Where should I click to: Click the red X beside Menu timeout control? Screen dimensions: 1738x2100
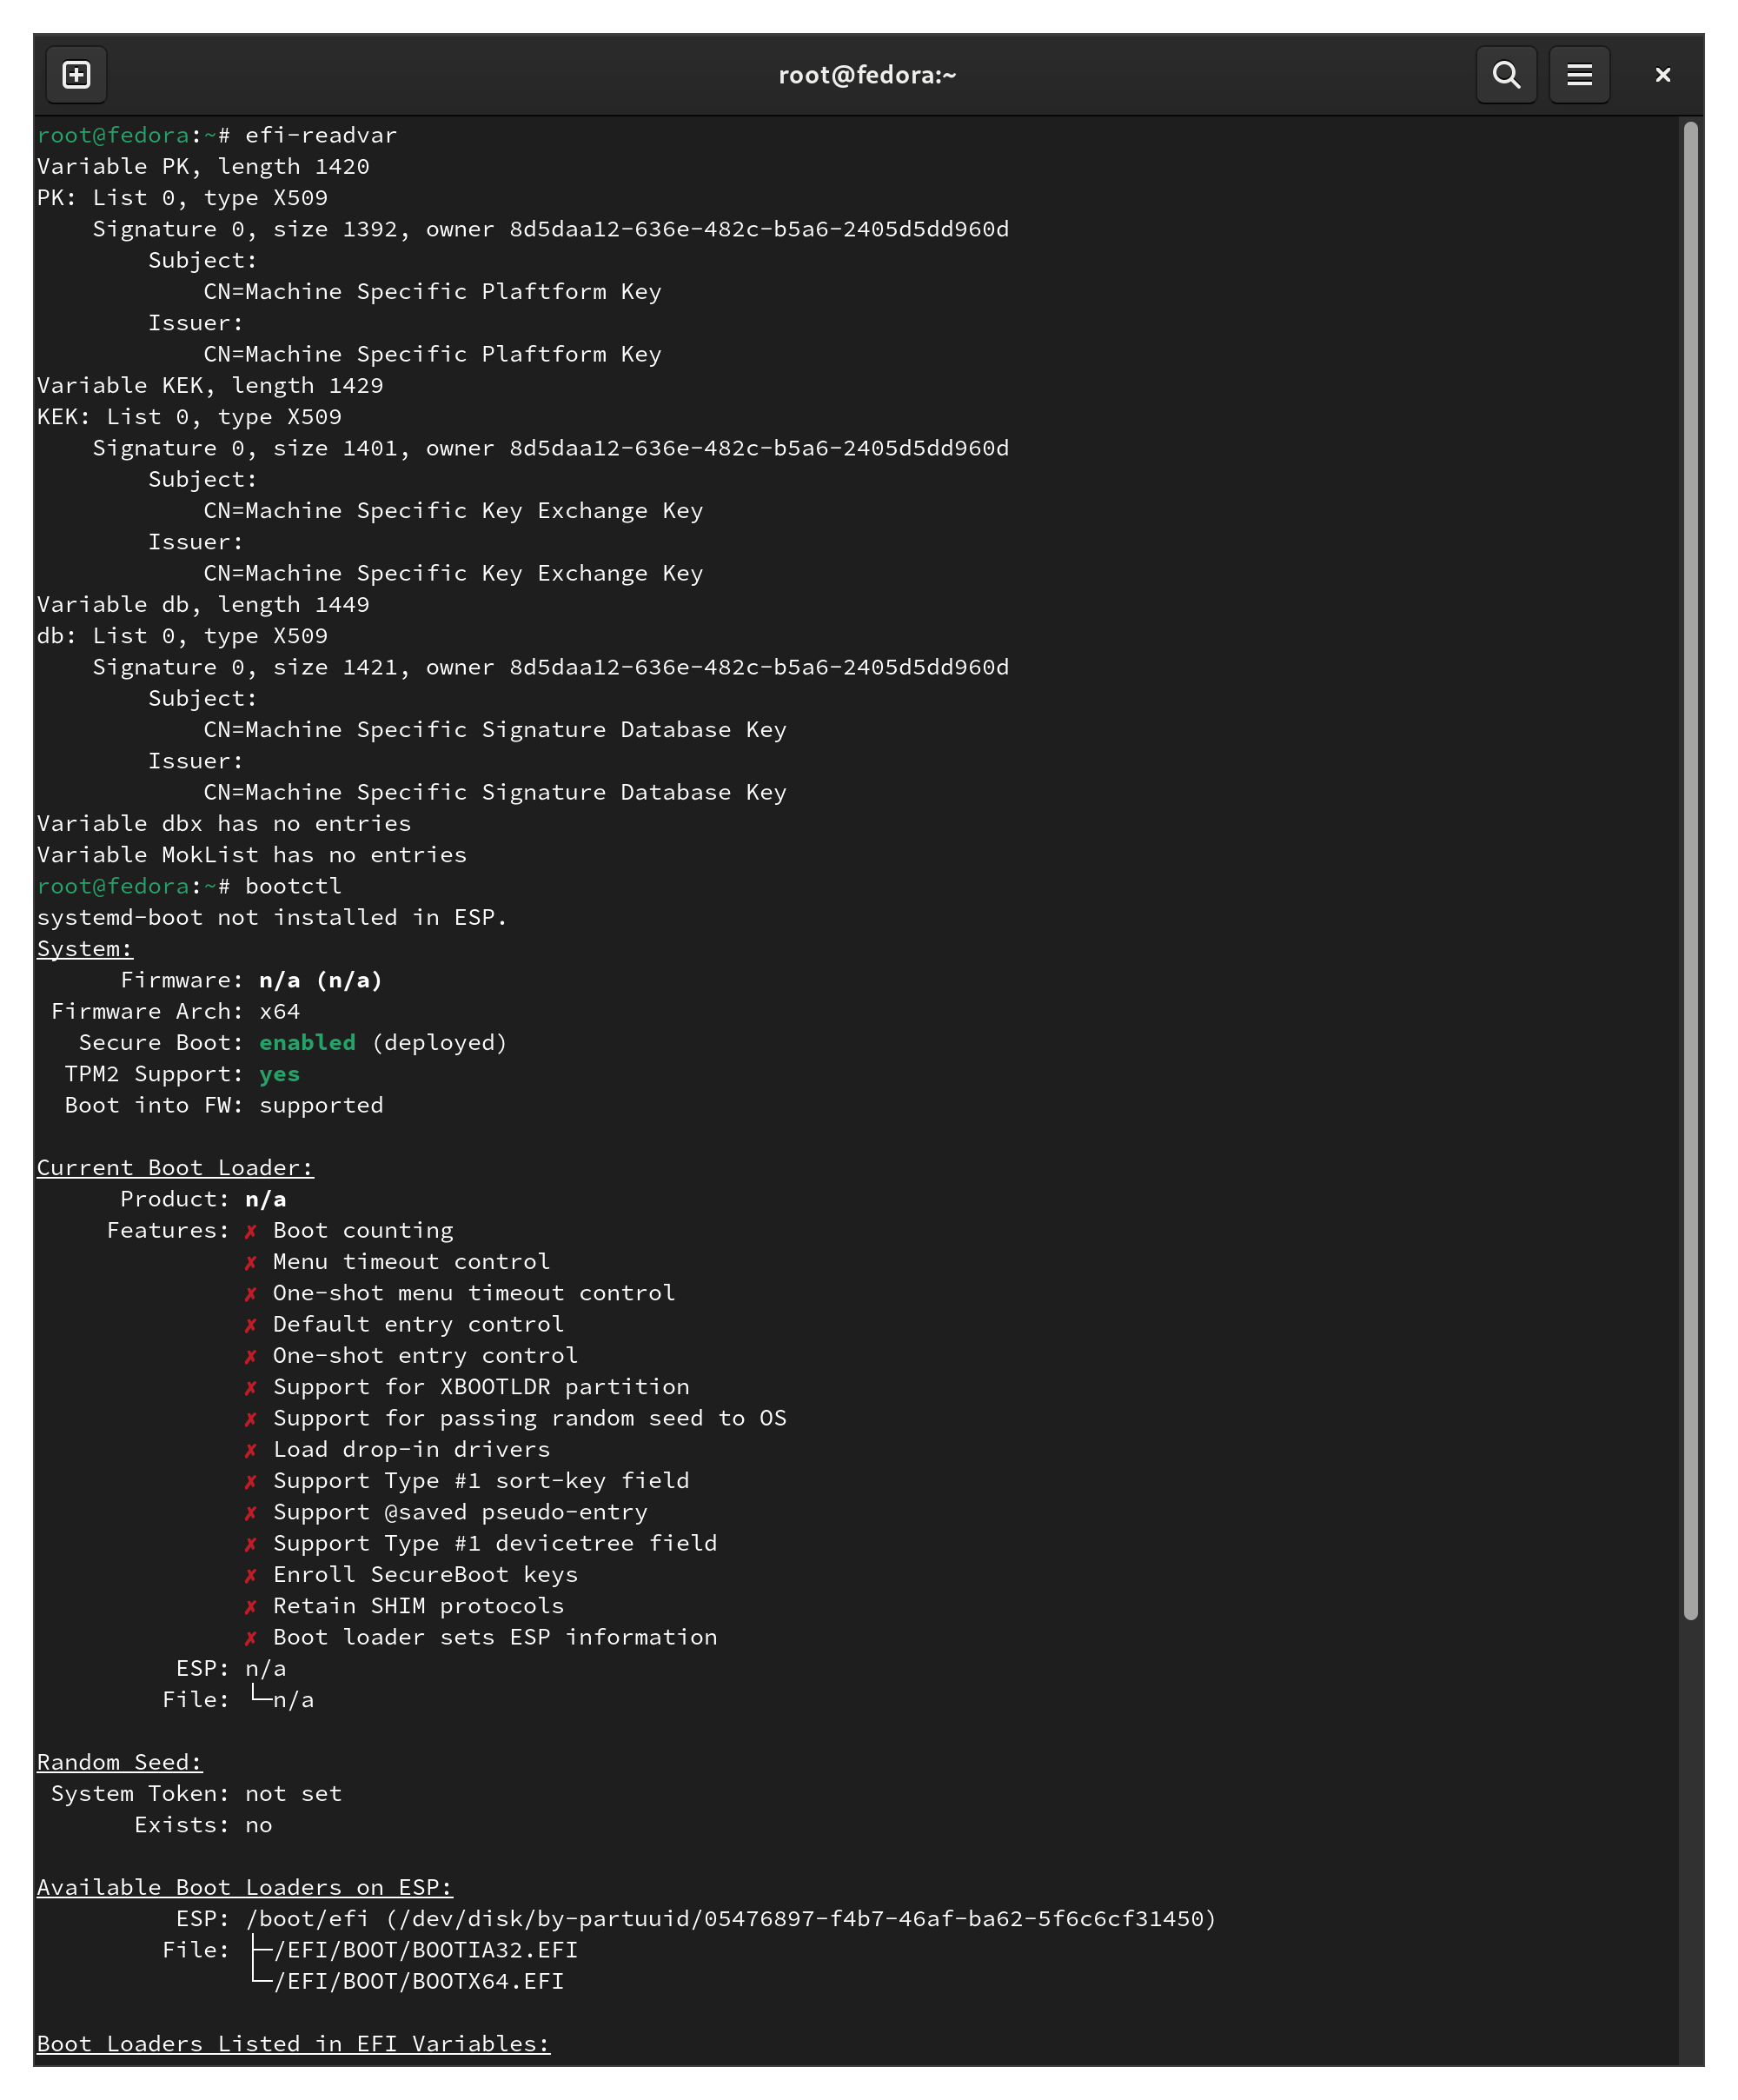click(251, 1263)
